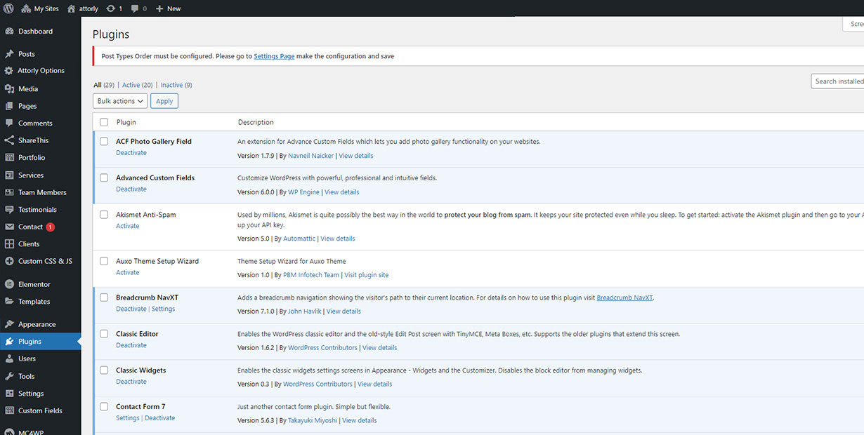
Task: Expand the My Sites admin menu
Action: pyautogui.click(x=40, y=8)
